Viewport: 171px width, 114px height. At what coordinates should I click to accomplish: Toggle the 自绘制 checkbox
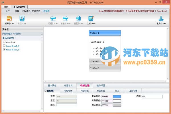[46, 91]
